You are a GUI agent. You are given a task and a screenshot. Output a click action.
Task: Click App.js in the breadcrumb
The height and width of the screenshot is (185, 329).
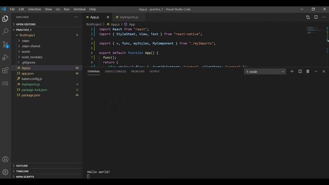(113, 24)
